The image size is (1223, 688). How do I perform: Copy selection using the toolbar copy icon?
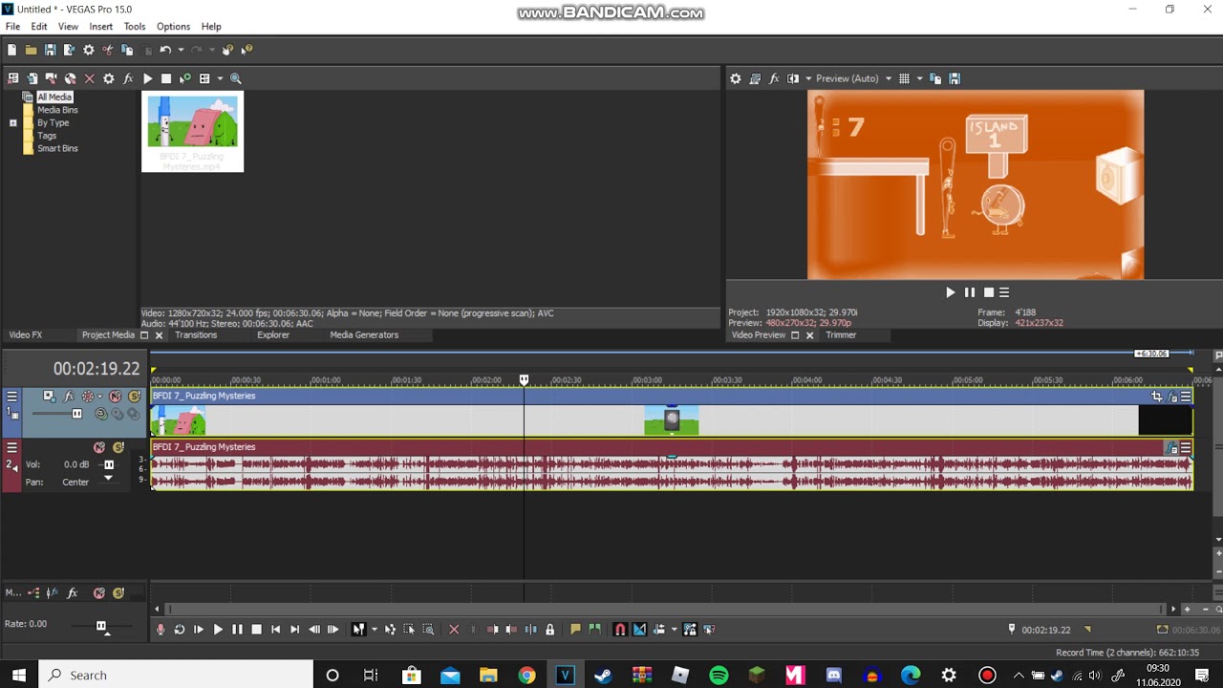[127, 50]
